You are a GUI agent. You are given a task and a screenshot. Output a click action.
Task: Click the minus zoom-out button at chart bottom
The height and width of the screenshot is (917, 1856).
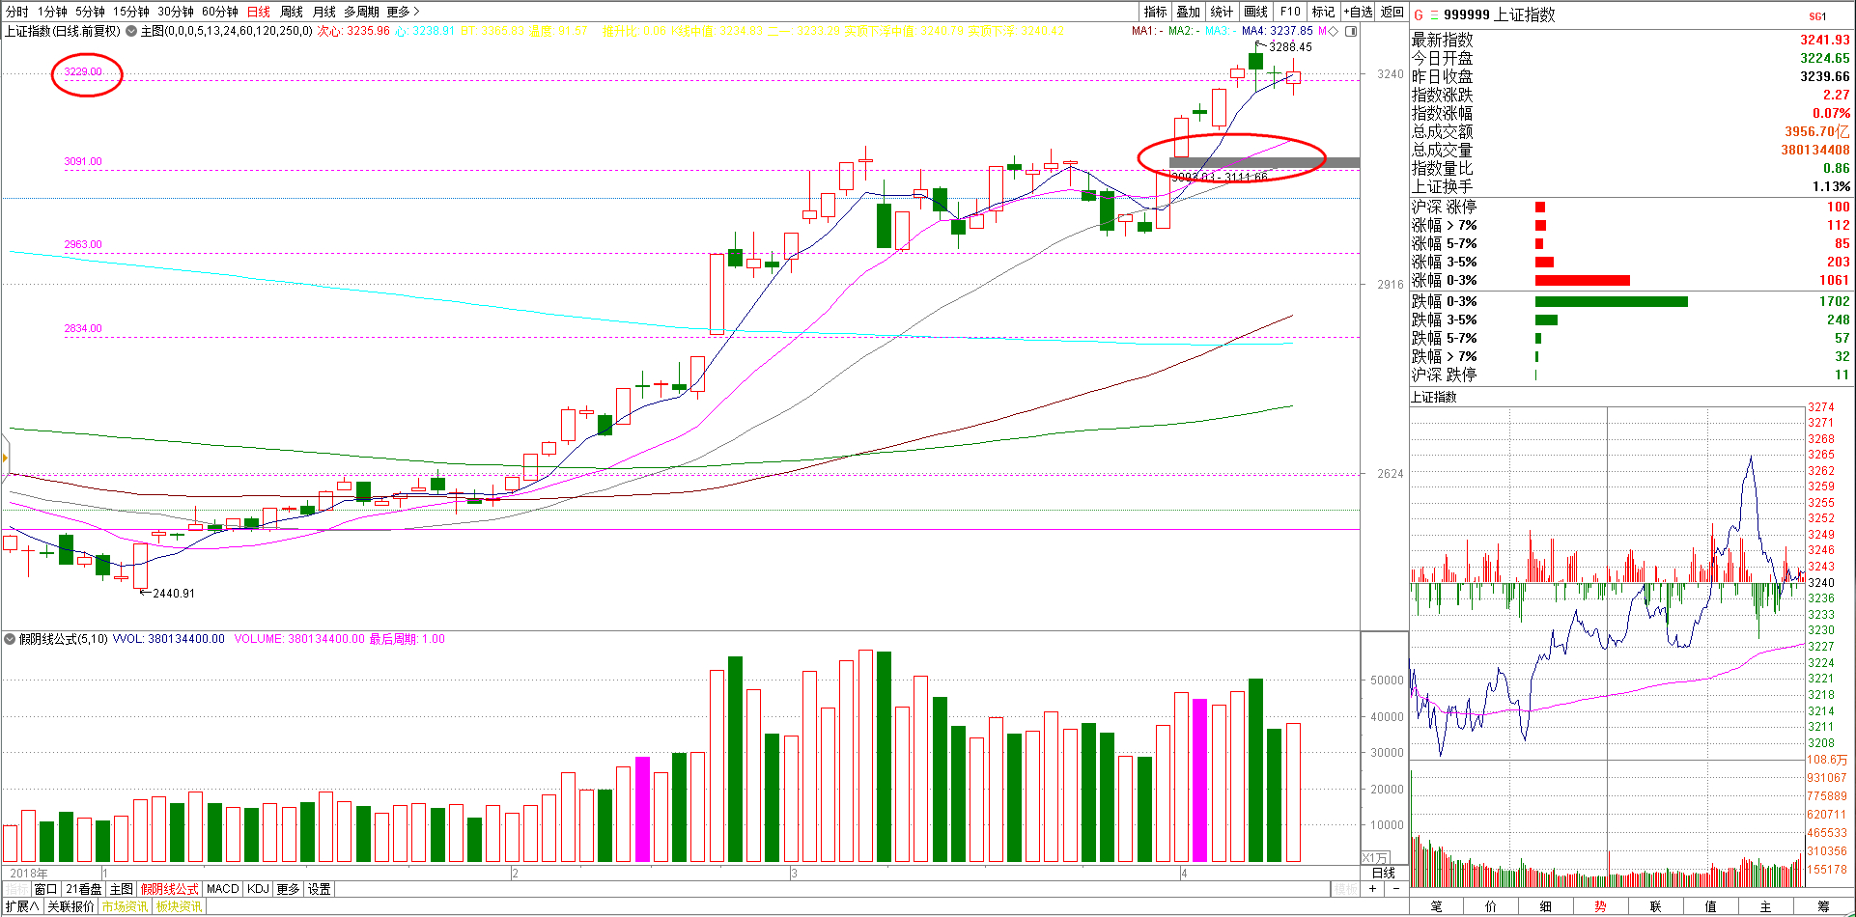coord(1395,889)
